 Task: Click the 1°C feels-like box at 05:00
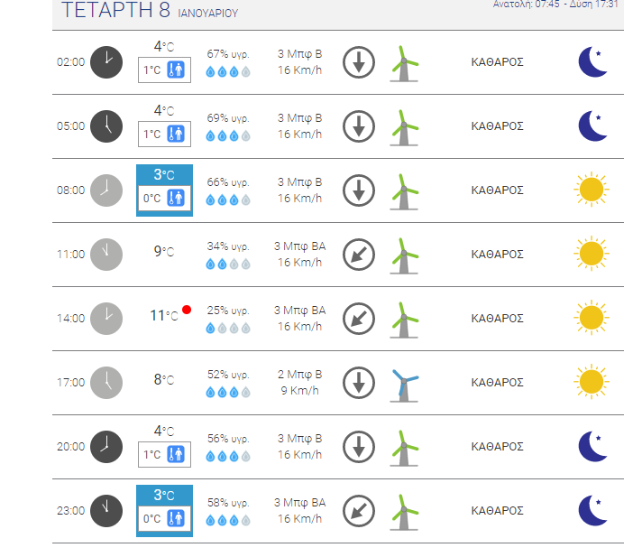click(164, 135)
